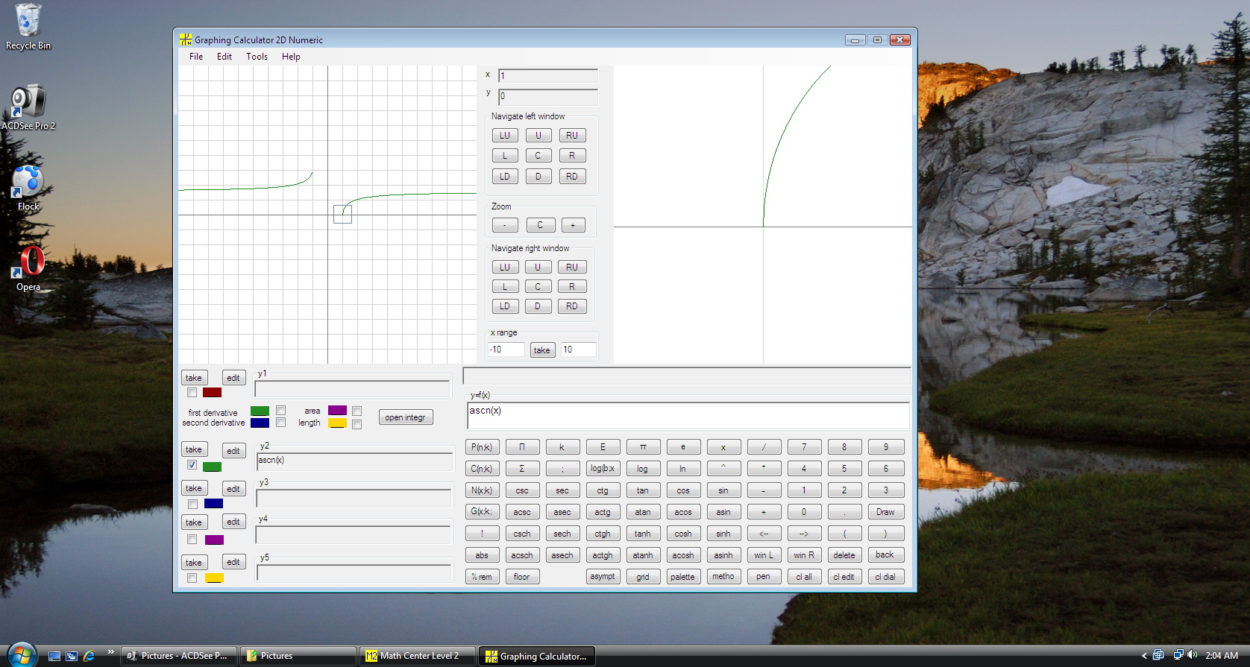Click the cl all button
The height and width of the screenshot is (667, 1250).
tap(804, 577)
